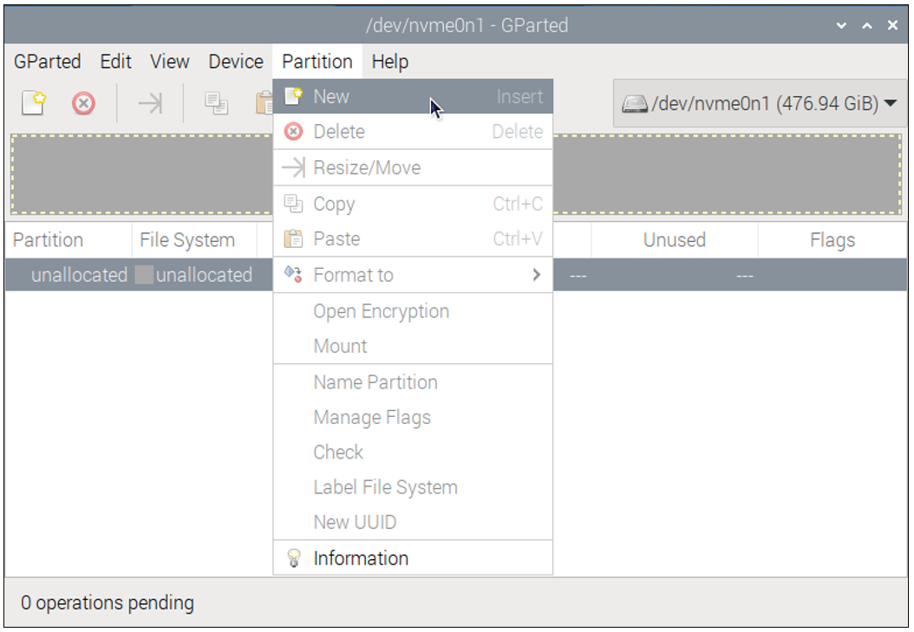914x632 pixels.
Task: Select Manage Flags menu entry
Action: (x=413, y=417)
